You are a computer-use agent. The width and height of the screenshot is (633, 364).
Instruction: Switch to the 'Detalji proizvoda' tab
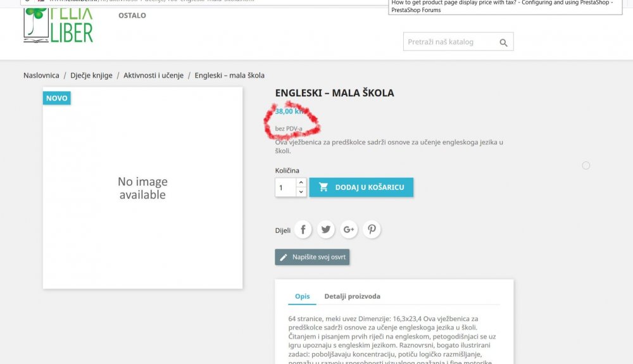click(x=352, y=296)
